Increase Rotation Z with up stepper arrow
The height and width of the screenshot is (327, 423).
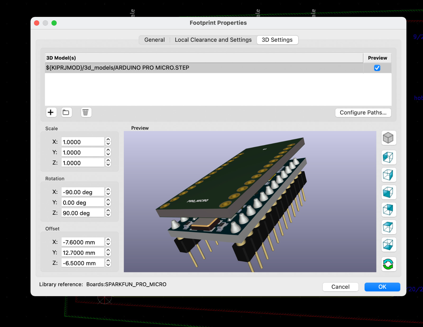[x=108, y=211]
